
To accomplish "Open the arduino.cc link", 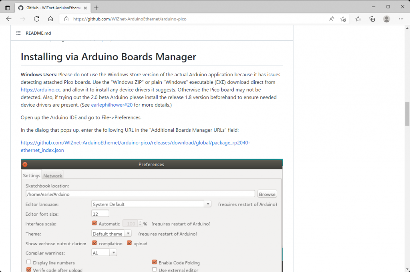I will point(41,90).
